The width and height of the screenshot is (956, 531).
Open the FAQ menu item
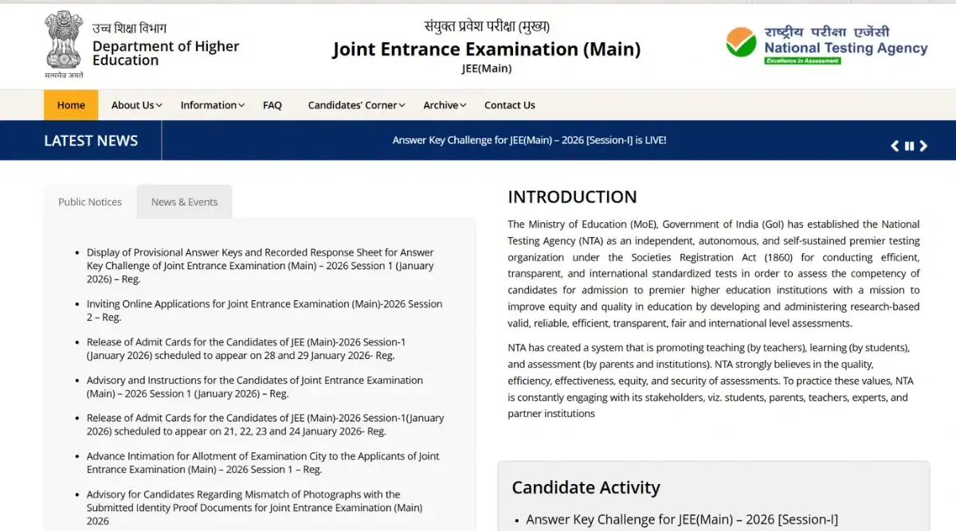pyautogui.click(x=272, y=104)
